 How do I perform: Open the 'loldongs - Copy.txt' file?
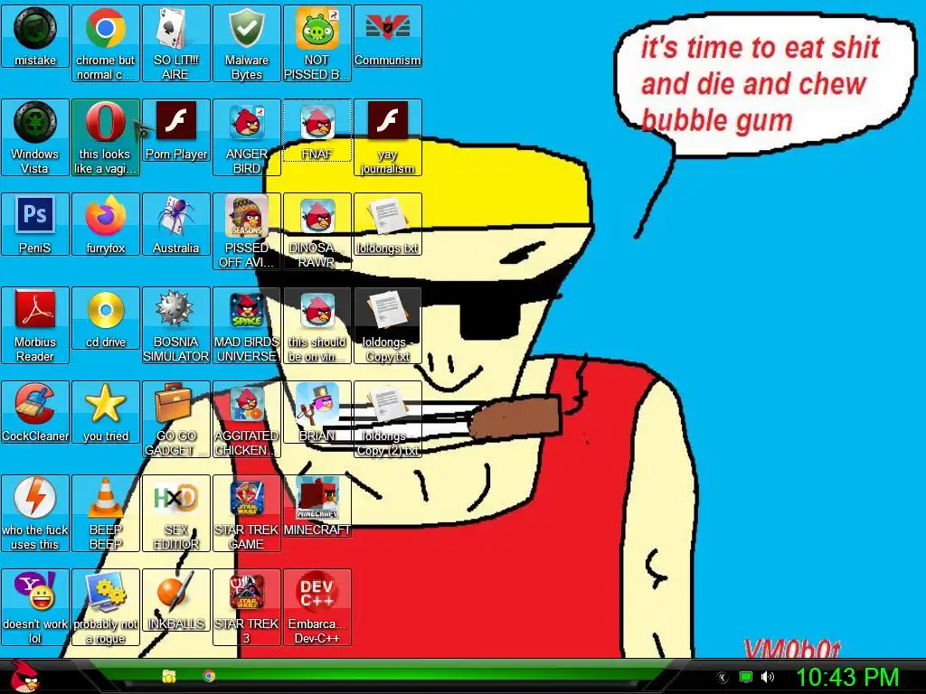[387, 324]
